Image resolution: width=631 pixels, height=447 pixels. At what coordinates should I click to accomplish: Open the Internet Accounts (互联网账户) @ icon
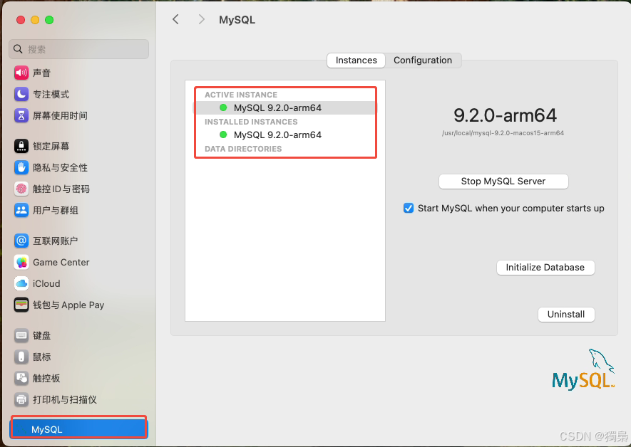click(x=21, y=241)
